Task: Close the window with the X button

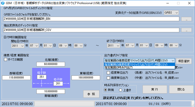Action: point(189,3)
